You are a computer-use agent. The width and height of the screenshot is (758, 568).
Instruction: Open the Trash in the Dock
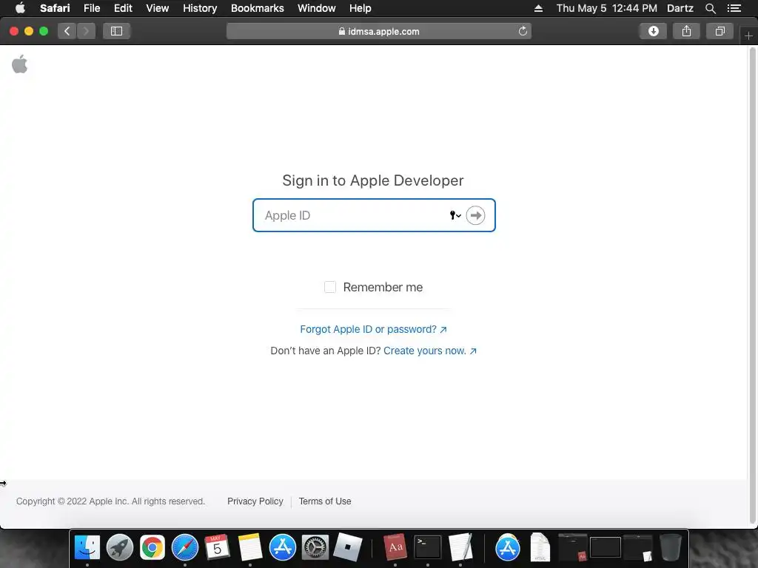(671, 547)
